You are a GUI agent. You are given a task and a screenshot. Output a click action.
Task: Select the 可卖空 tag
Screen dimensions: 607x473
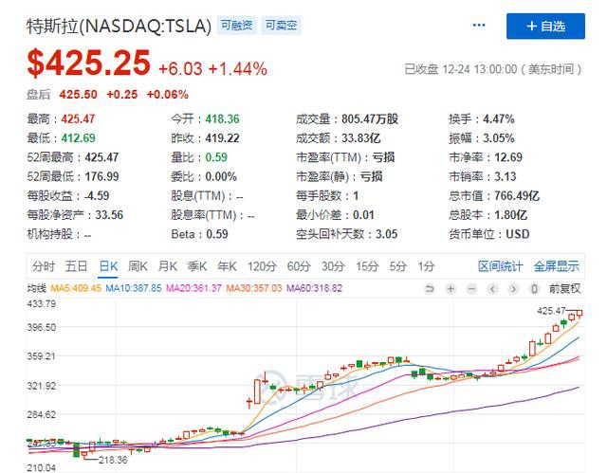click(281, 26)
